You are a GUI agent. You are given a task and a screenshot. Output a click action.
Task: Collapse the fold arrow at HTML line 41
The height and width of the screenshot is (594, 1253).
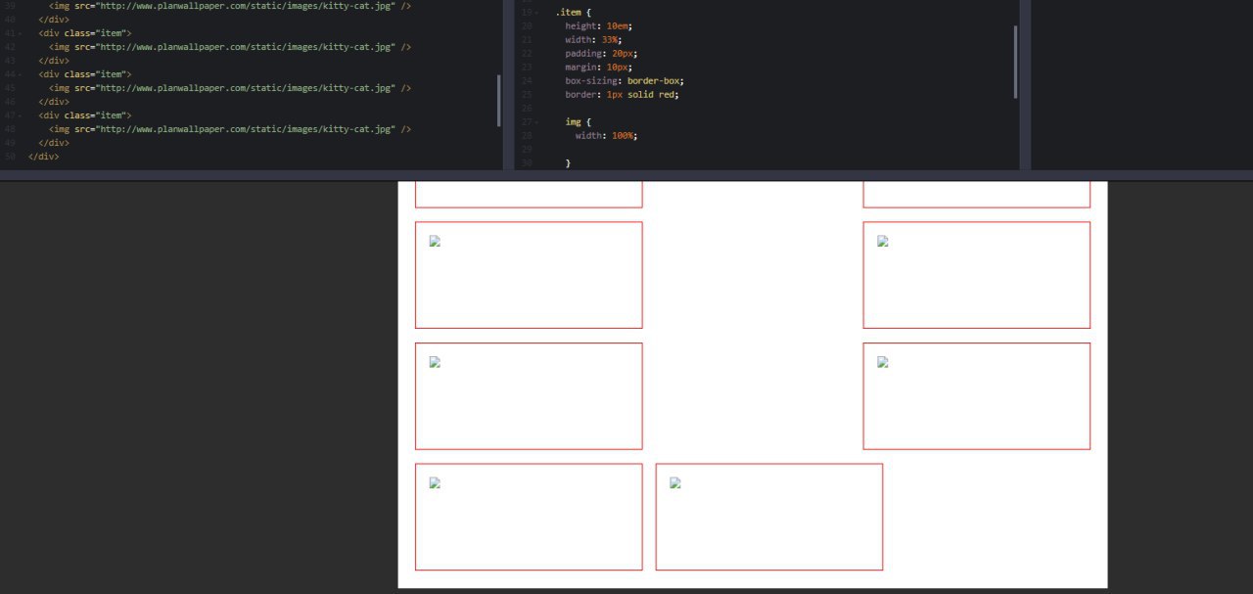[20, 33]
